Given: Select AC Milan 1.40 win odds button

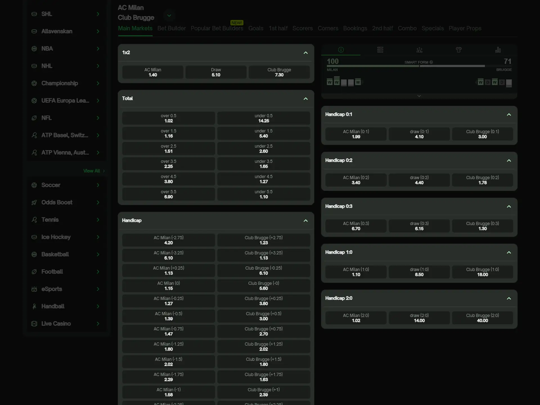Looking at the screenshot, I should 153,72.
